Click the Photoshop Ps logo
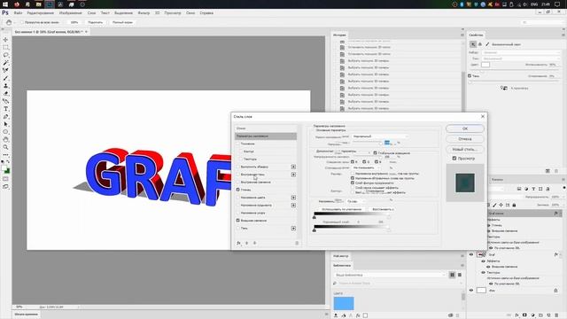567x319 pixels. tap(5, 12)
